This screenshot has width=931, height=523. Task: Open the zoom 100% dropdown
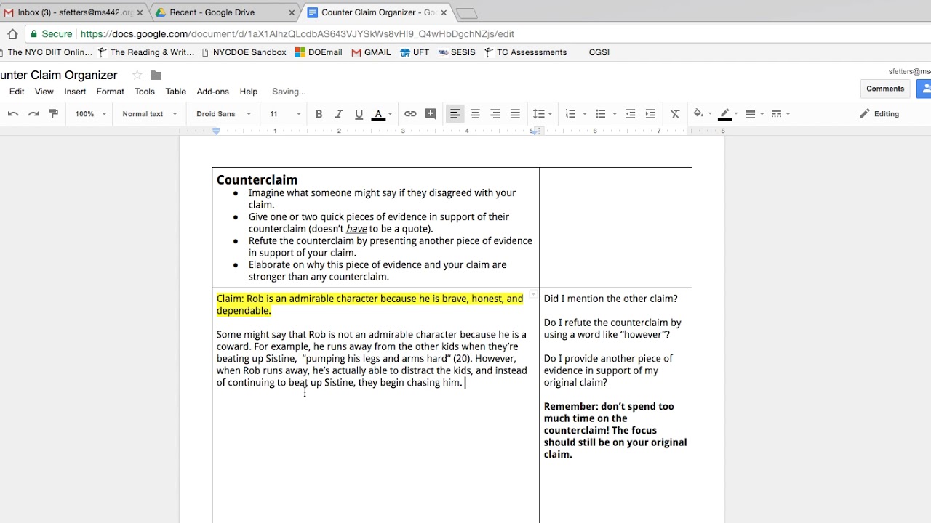[90, 114]
